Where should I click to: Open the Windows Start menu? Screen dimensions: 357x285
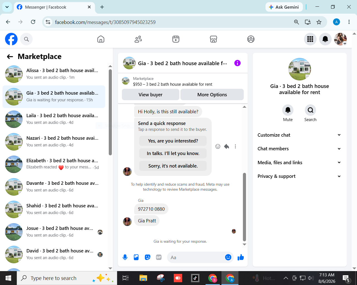(8, 278)
